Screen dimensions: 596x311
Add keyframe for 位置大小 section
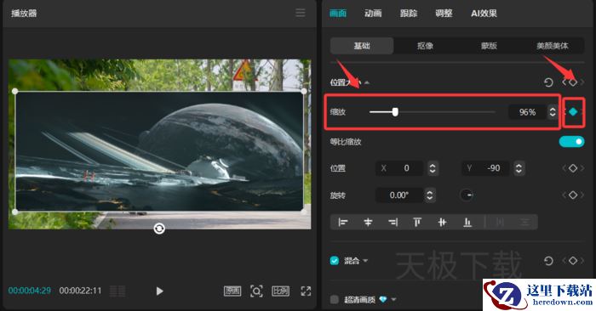click(x=573, y=82)
